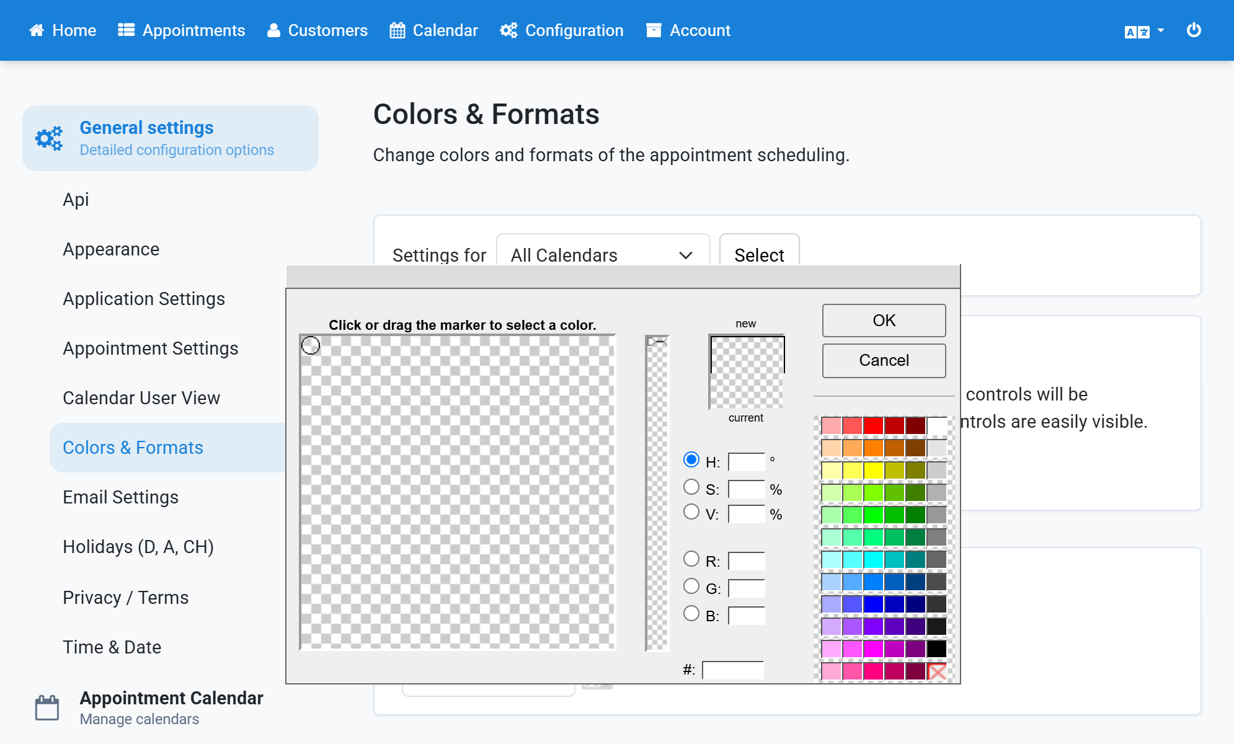Select the V value radio button
This screenshot has height=744, width=1234.
[691, 511]
